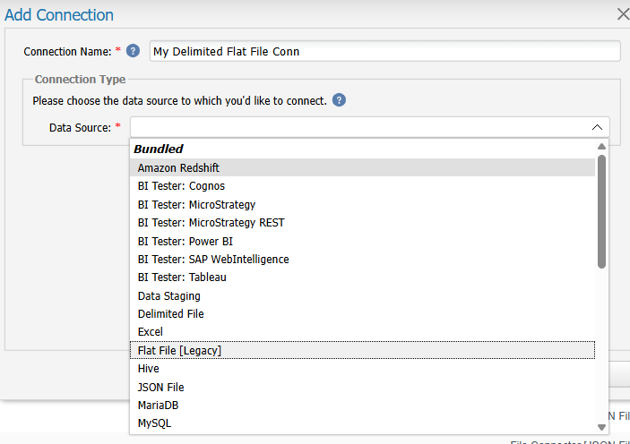Click the dropdown list scrollbar thumb
630x444 pixels.
(x=601, y=211)
